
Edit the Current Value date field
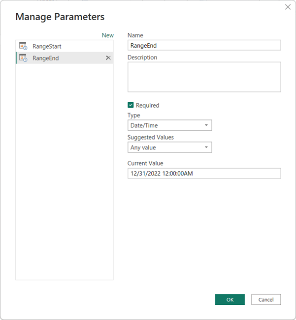click(x=204, y=174)
